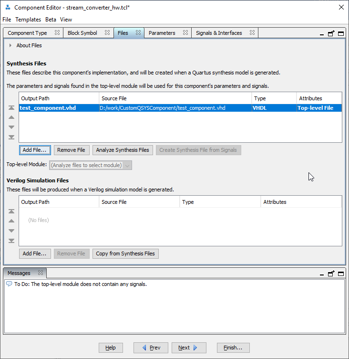The height and width of the screenshot is (359, 349).
Task: Maximize the Messages panel
Action: coord(341,274)
